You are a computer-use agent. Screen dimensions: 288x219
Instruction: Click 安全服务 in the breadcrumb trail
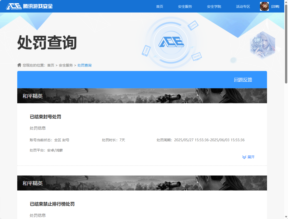(x=66, y=65)
